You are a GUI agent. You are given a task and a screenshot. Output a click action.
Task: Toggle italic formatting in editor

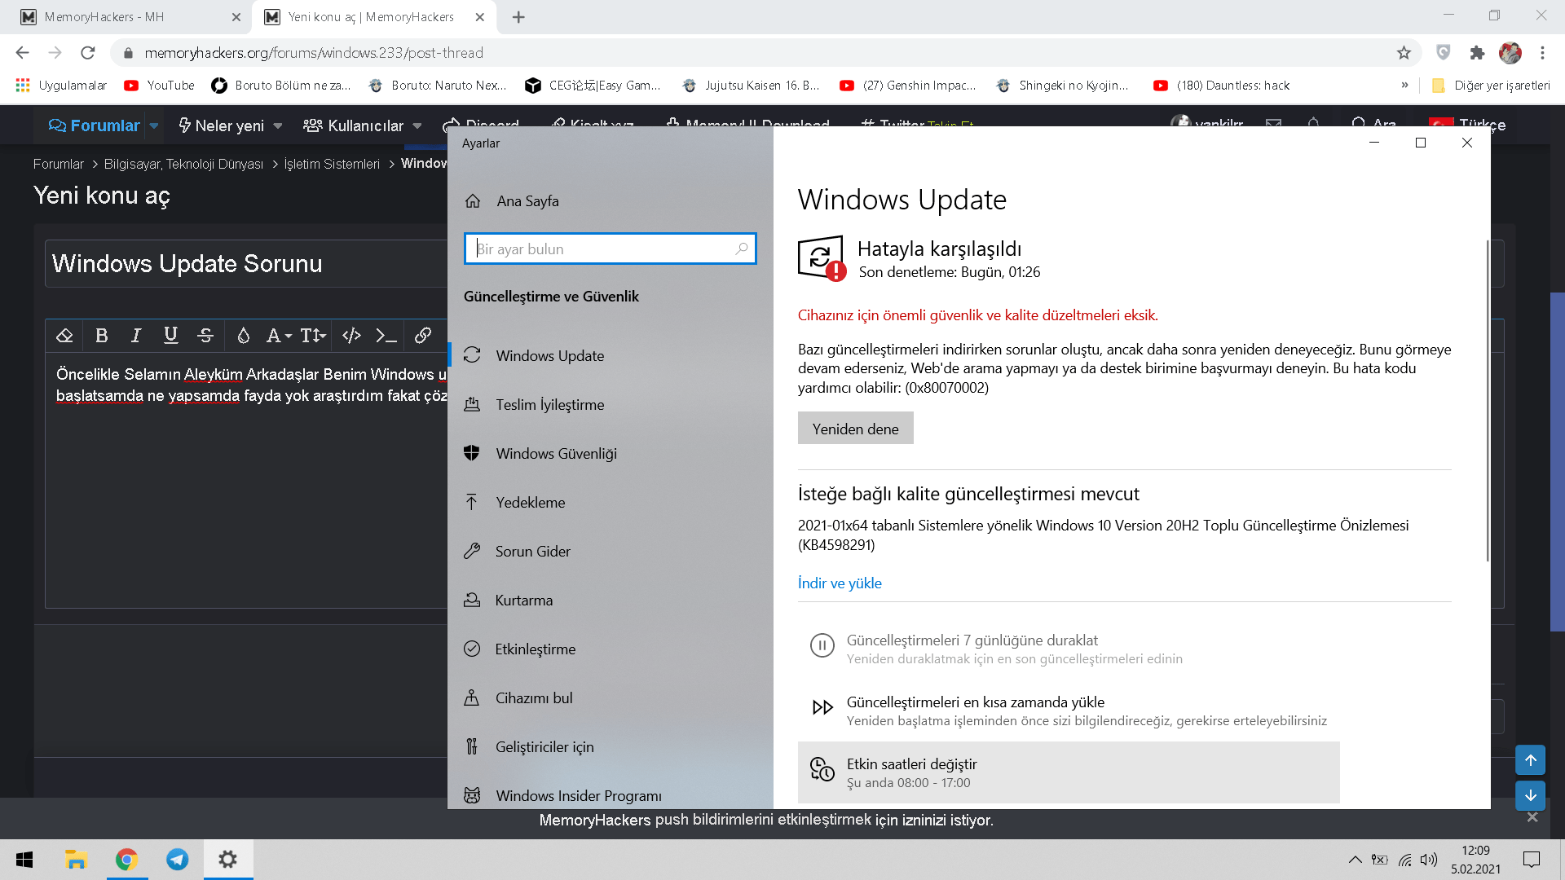point(136,335)
